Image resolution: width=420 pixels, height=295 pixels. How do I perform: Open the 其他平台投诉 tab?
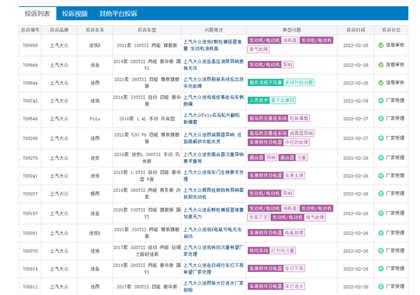point(118,14)
